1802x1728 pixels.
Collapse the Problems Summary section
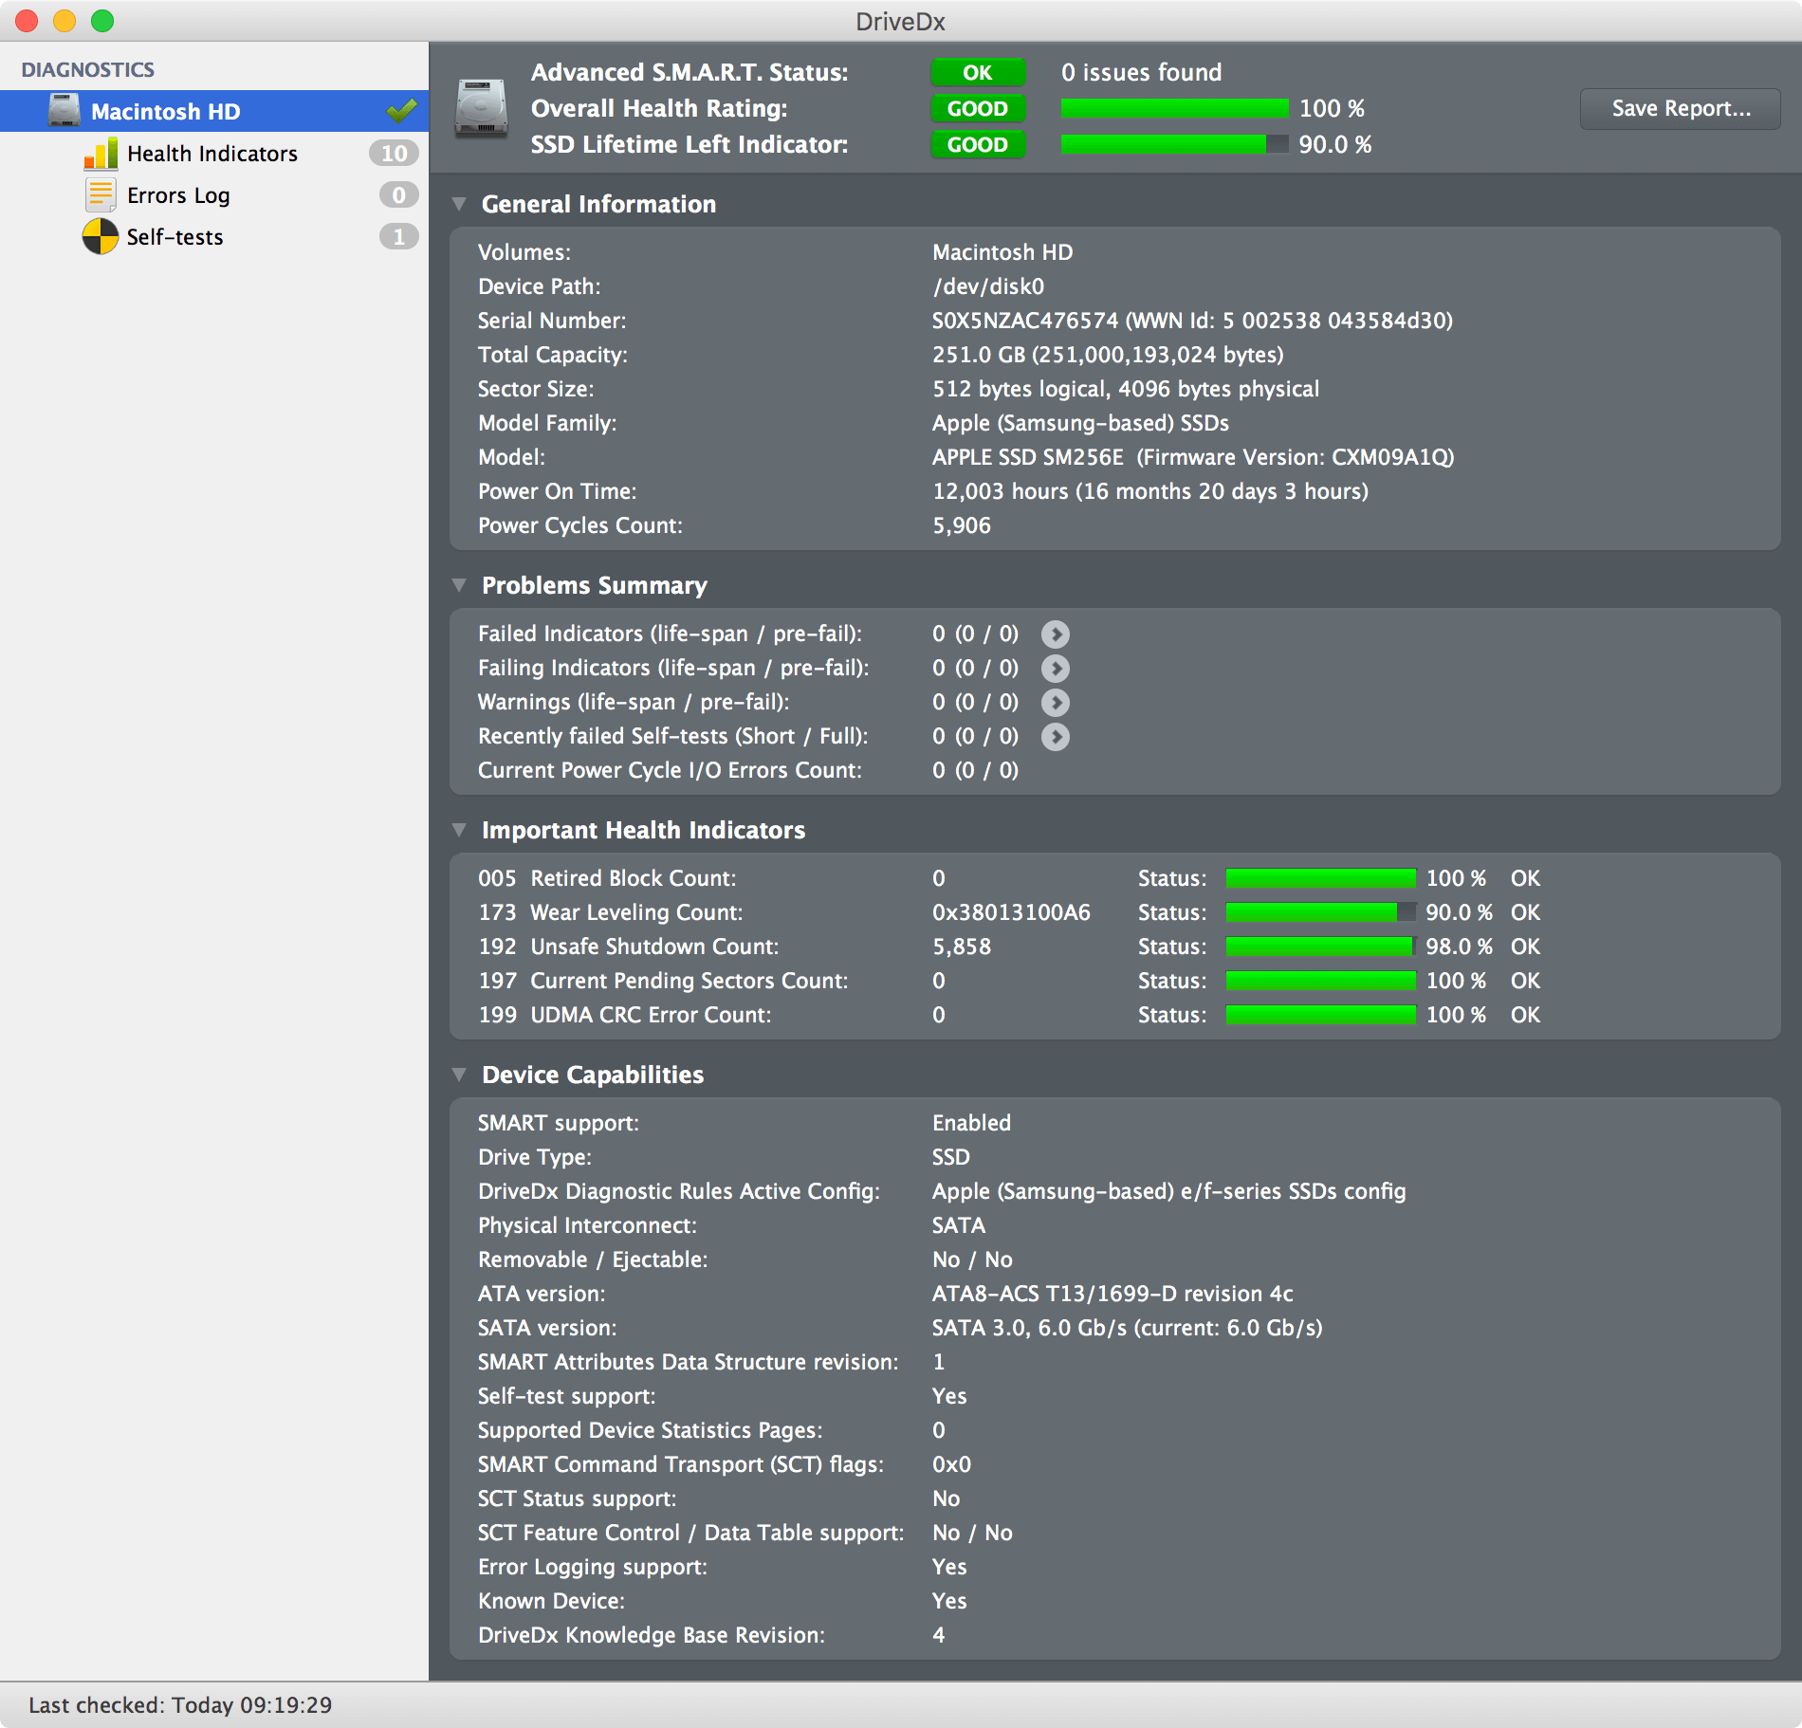(x=460, y=585)
